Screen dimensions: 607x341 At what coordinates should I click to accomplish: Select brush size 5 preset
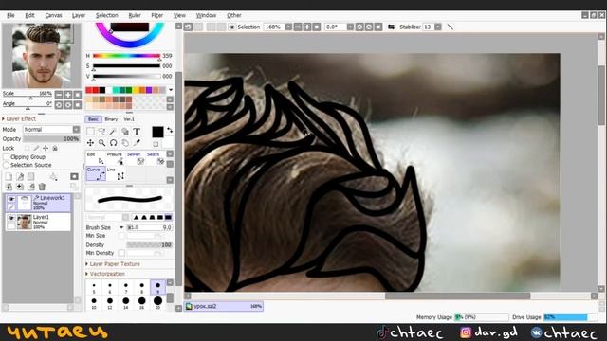click(x=94, y=287)
